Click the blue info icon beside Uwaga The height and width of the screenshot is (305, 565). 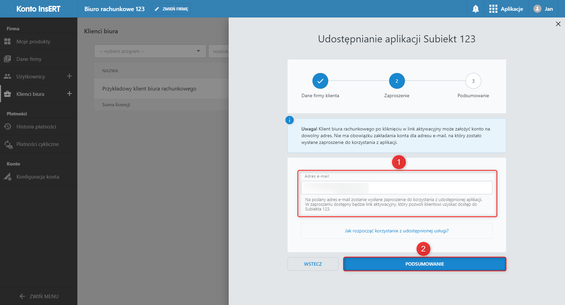point(290,120)
